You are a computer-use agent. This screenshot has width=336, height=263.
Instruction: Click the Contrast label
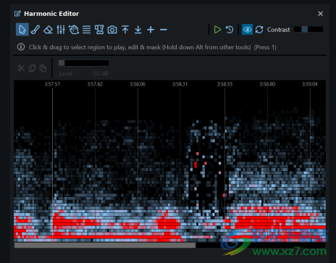tap(279, 30)
